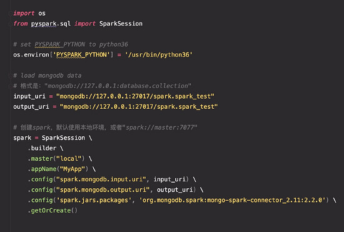Click the '/usr/bin/python36' string value
Viewport: 344px width, 232px height.
(x=159, y=55)
